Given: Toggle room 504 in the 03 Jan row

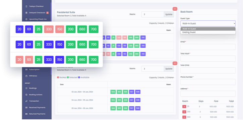Looking at the screenshot, I should (x=113, y=92).
